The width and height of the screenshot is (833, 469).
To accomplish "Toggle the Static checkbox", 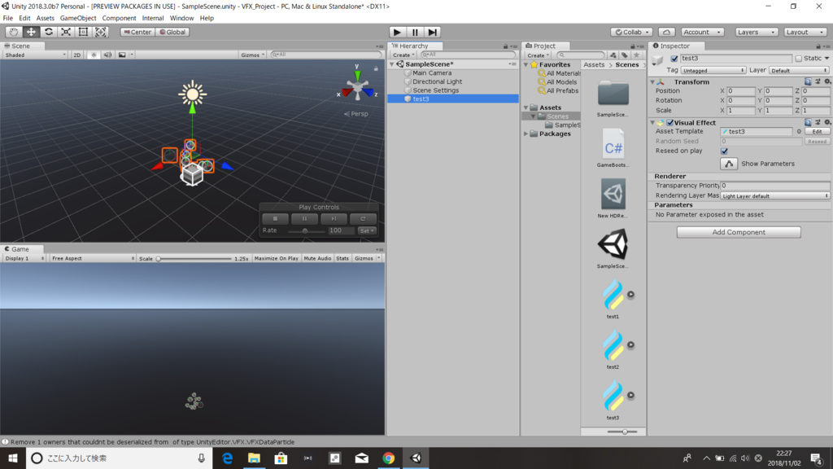I will point(799,59).
